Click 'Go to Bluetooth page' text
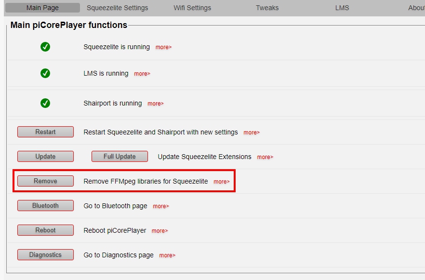 click(116, 206)
